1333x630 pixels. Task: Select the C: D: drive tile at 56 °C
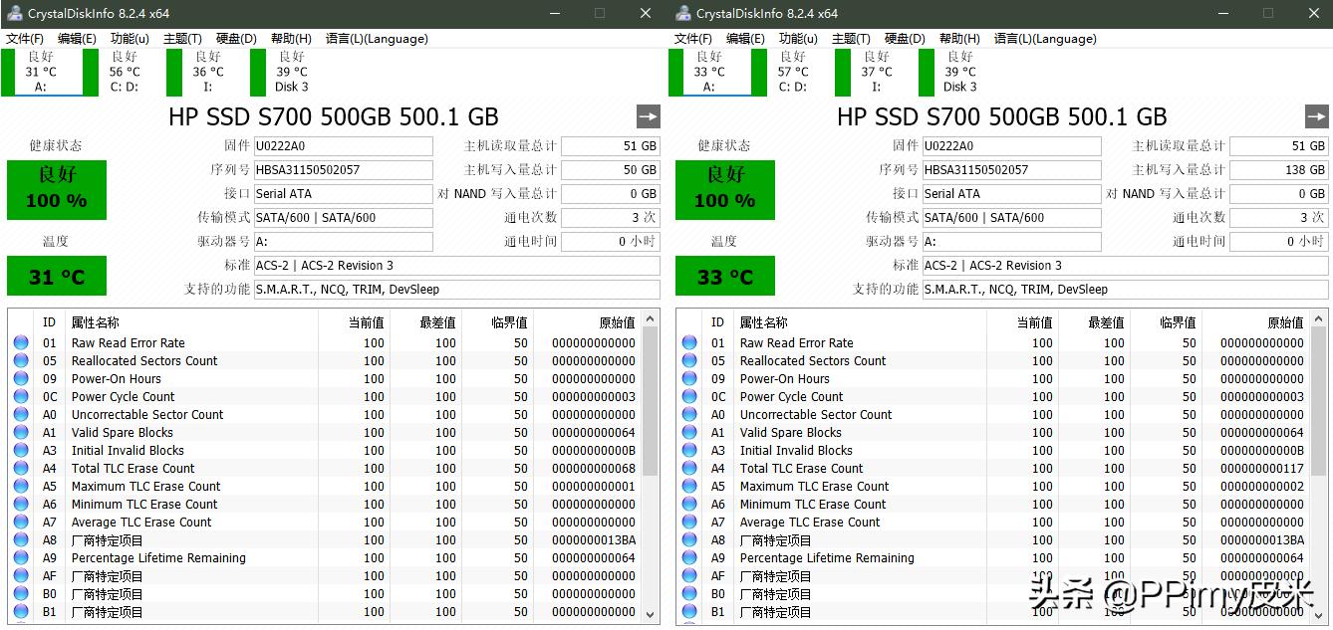(124, 72)
